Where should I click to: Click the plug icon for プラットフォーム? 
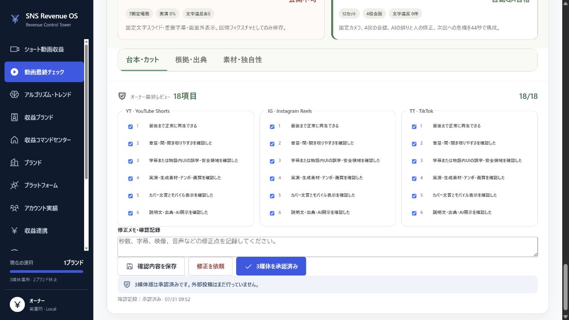click(14, 185)
